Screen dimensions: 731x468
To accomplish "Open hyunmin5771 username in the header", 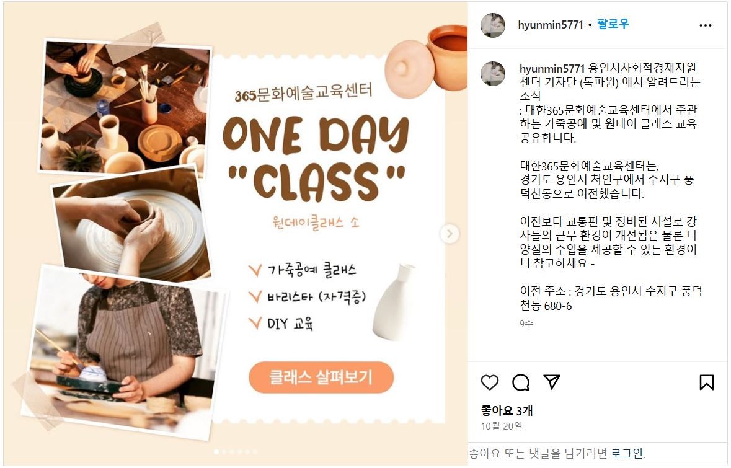I will [x=551, y=25].
